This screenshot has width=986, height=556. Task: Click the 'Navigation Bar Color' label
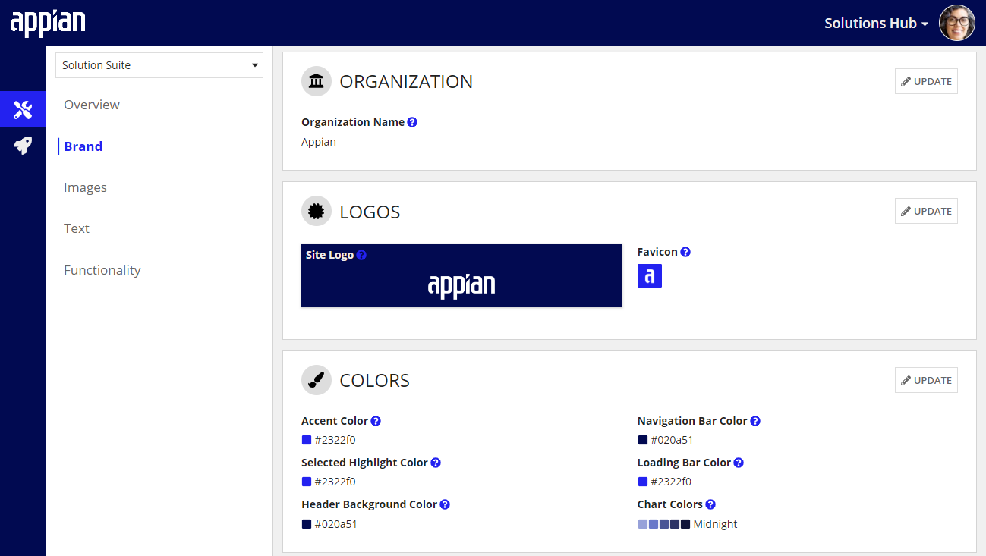[692, 421]
